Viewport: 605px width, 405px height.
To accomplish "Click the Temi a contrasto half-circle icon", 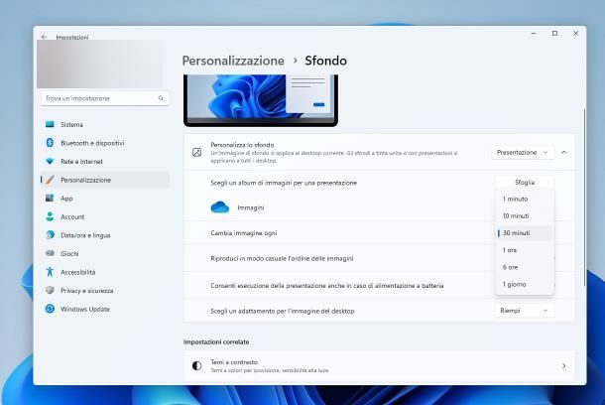I will coord(196,365).
